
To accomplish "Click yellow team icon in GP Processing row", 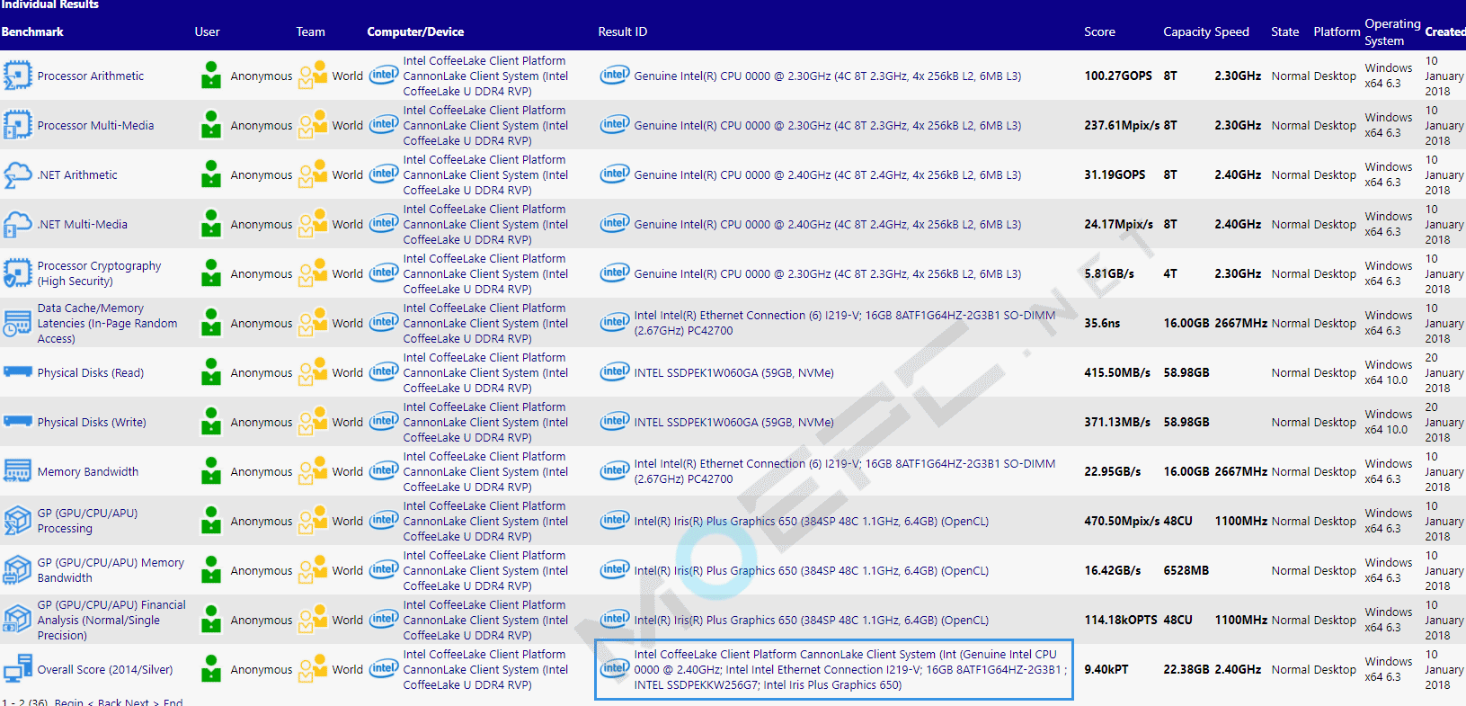I will pos(313,521).
